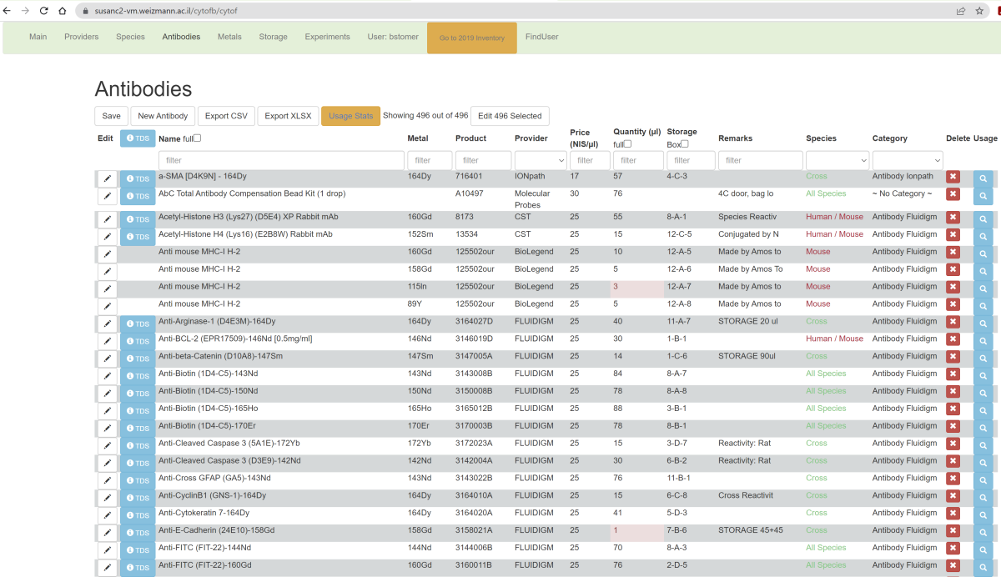Go to the Metals menu item
This screenshot has width=1001, height=577.
coord(229,37)
